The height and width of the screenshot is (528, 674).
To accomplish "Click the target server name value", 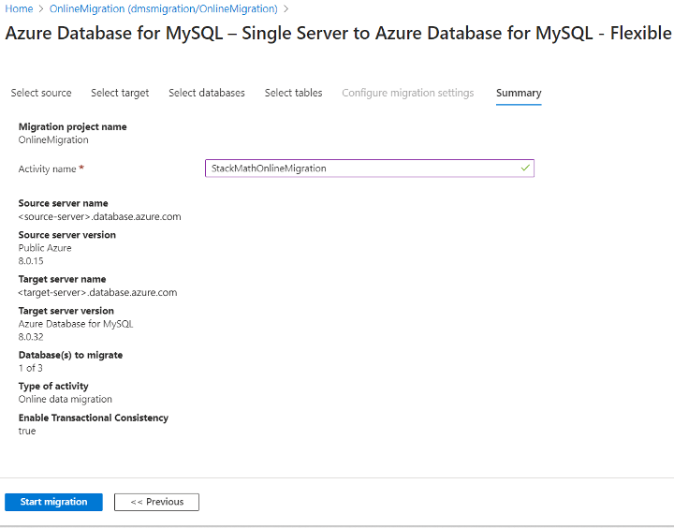I will click(97, 292).
